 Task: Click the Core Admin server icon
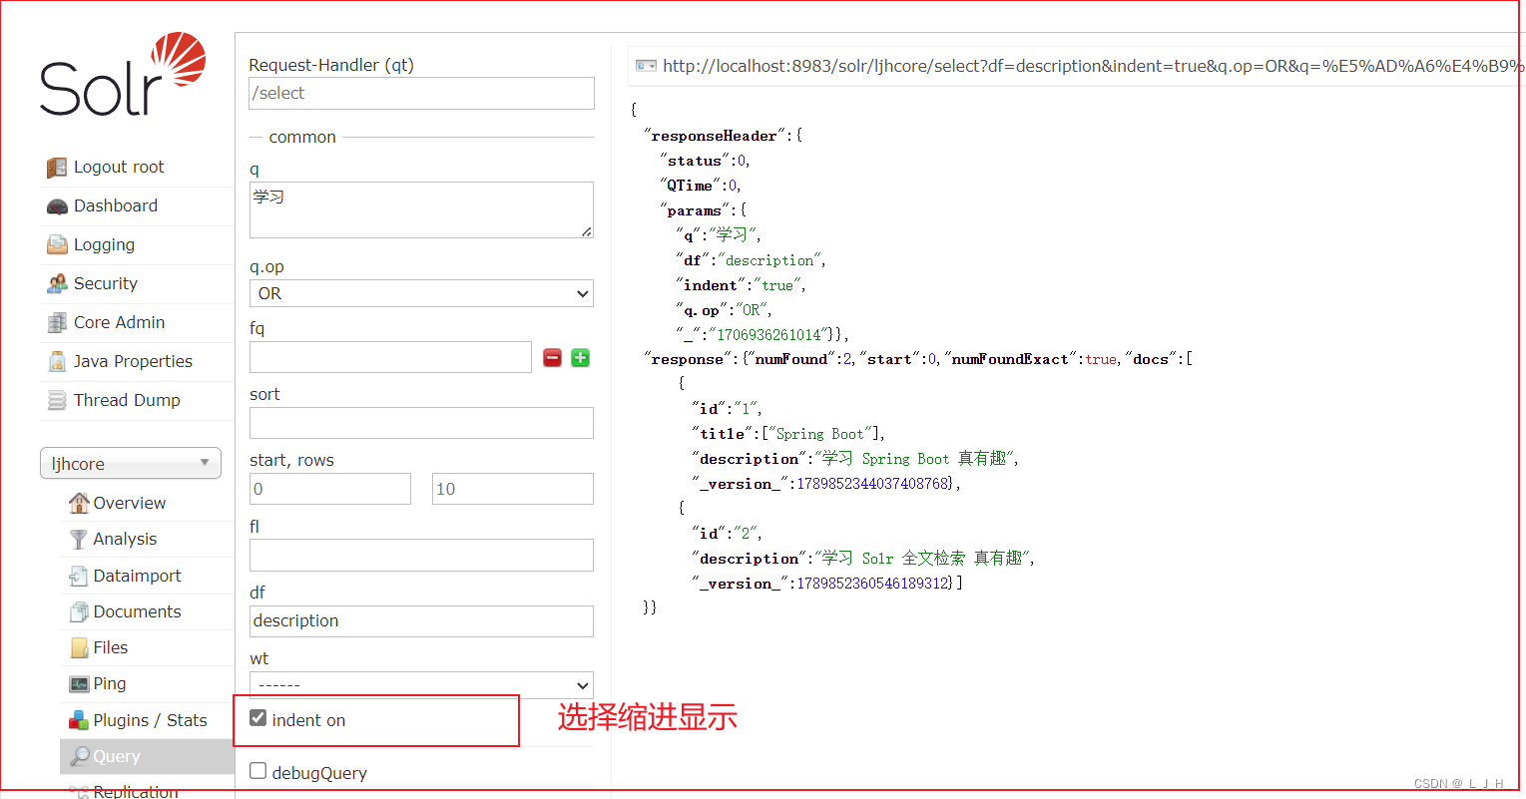(57, 323)
